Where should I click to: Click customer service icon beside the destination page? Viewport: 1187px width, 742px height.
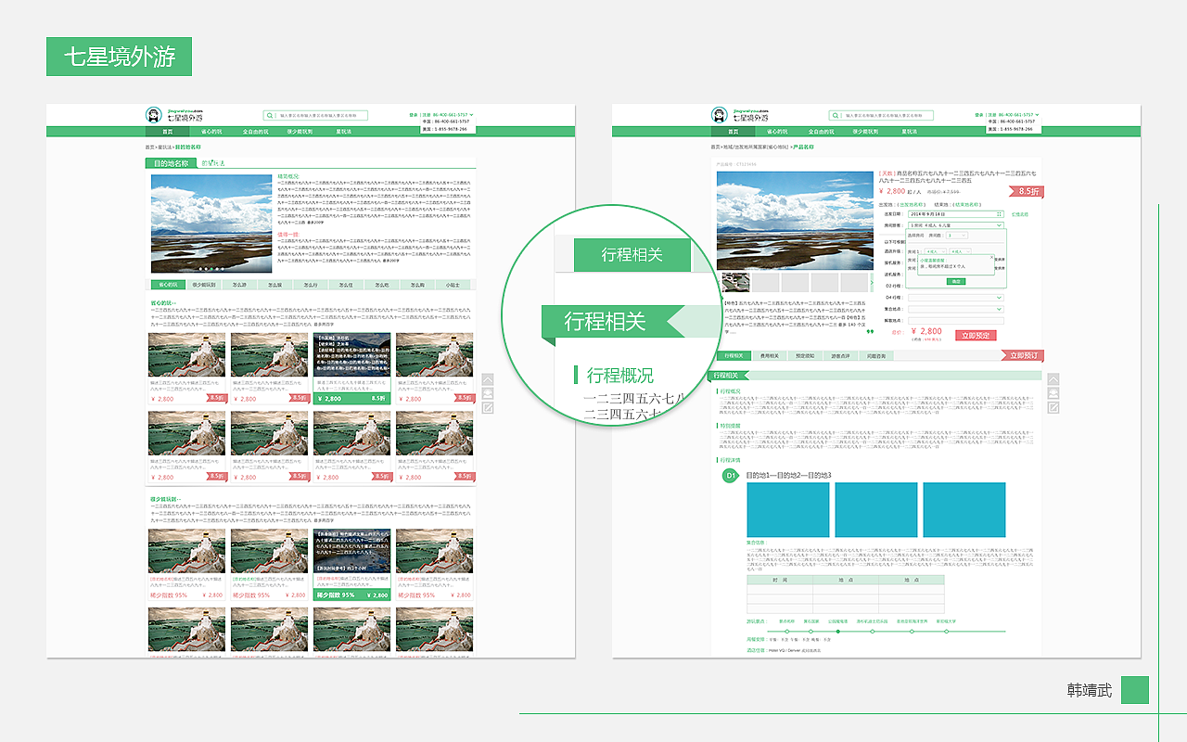[488, 393]
